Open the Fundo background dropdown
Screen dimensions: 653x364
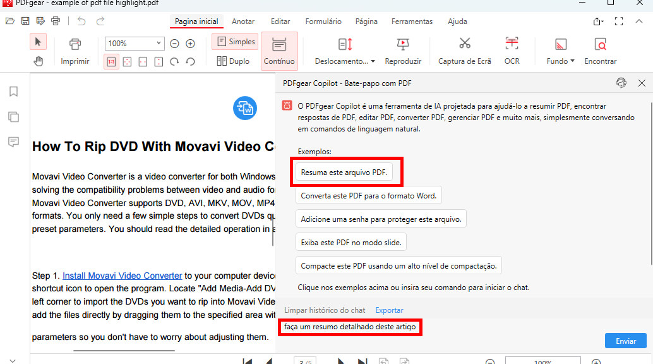pyautogui.click(x=560, y=51)
